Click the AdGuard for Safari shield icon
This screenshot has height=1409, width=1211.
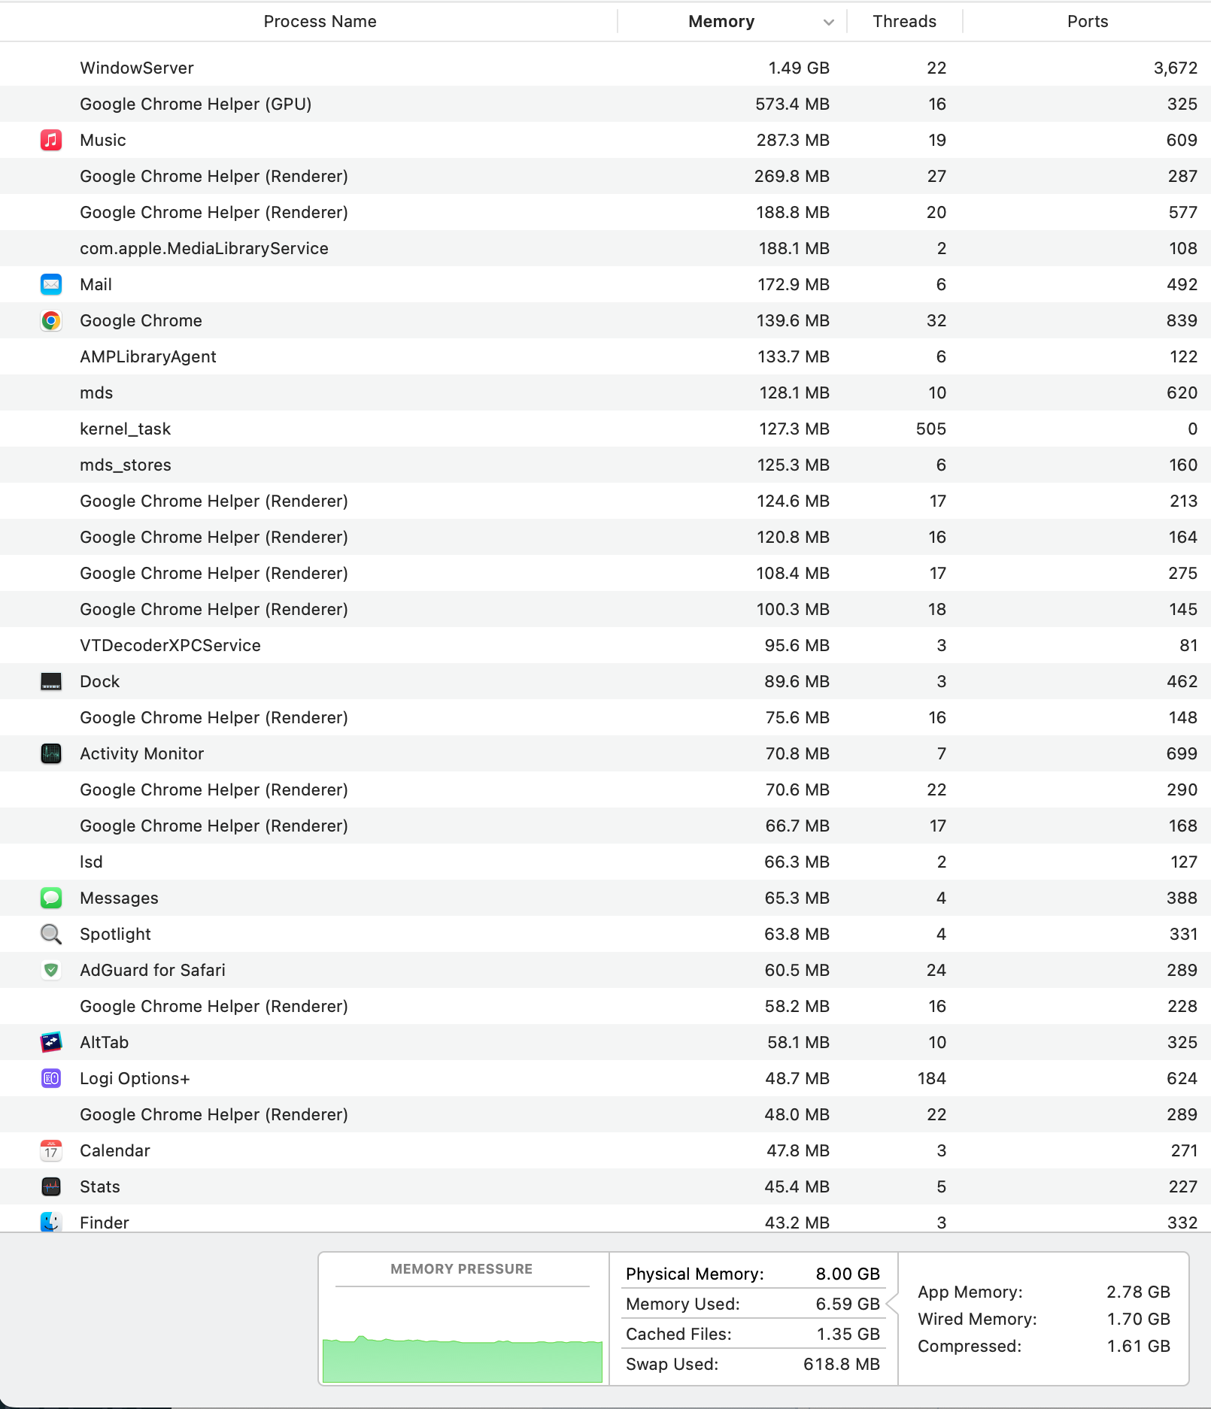click(51, 970)
